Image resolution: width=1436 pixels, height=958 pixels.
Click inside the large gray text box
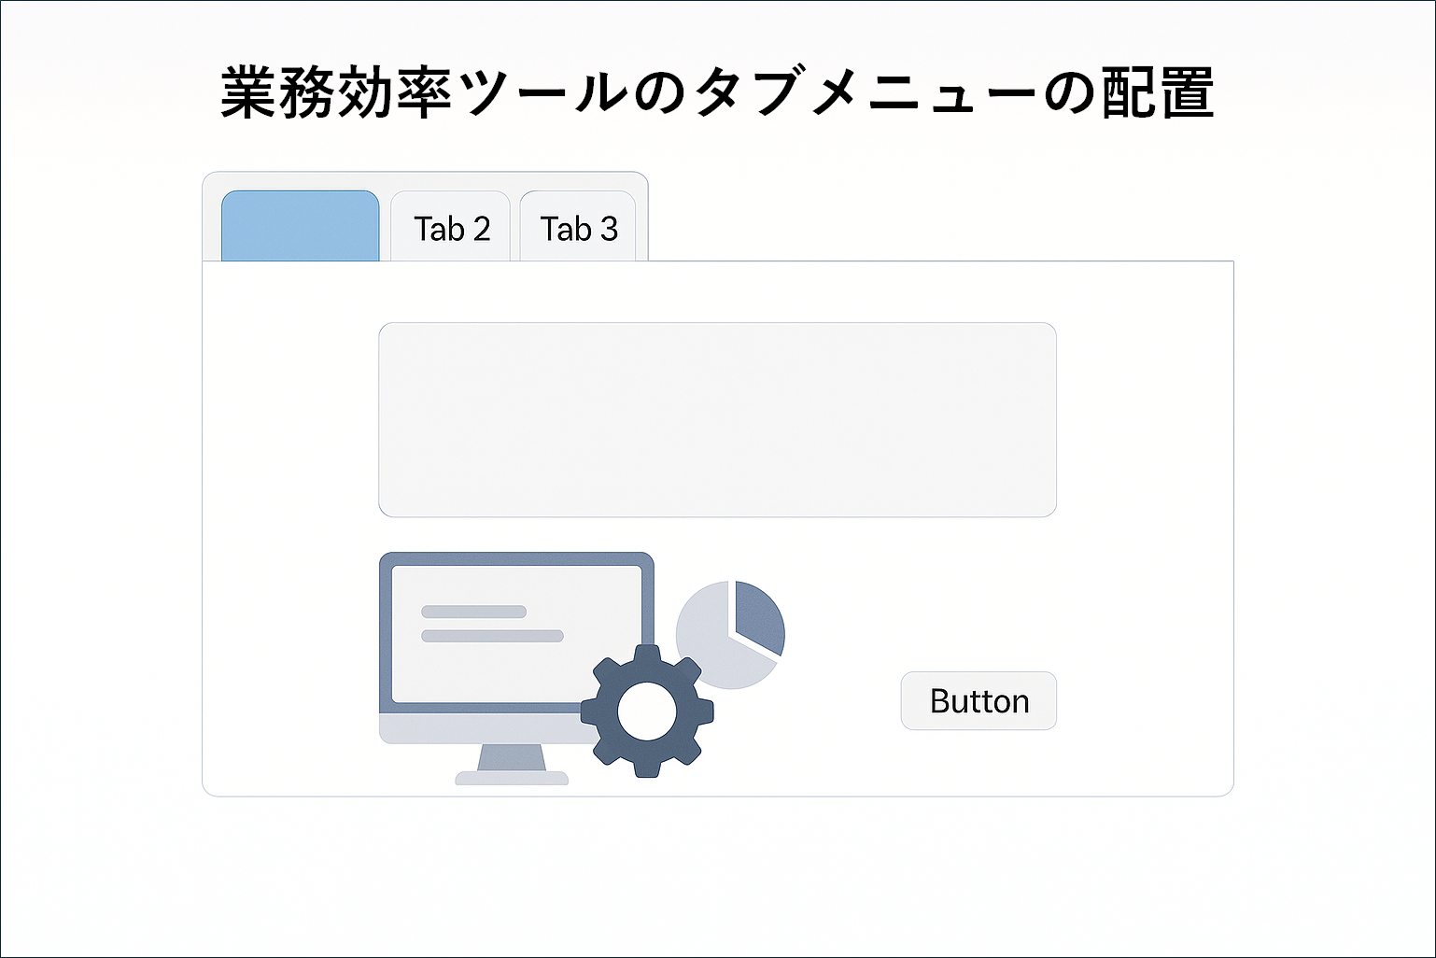(x=717, y=419)
